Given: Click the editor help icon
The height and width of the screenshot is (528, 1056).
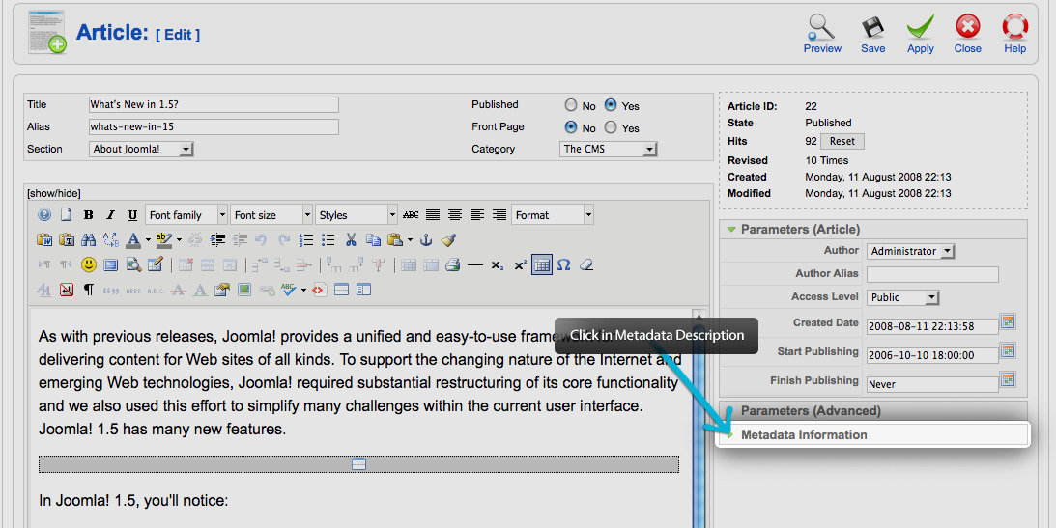Looking at the screenshot, I should click(44, 215).
